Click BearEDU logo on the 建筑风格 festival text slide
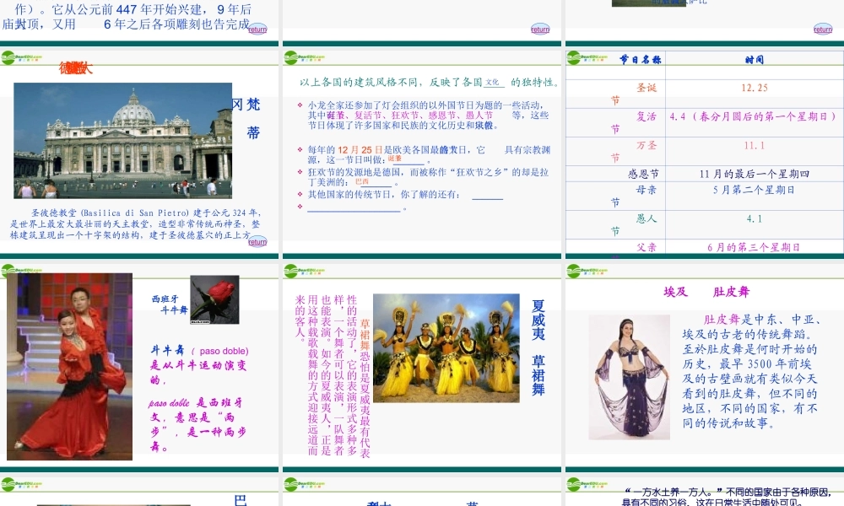This screenshot has width=844, height=506. coord(305,57)
